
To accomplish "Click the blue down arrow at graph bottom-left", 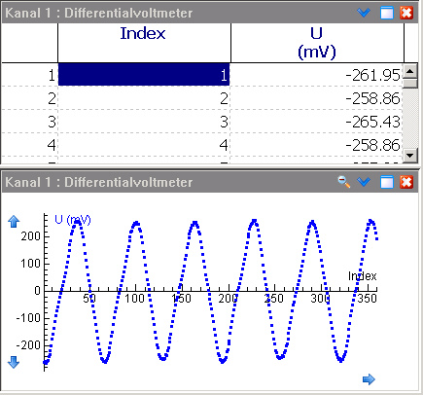I will click(14, 362).
